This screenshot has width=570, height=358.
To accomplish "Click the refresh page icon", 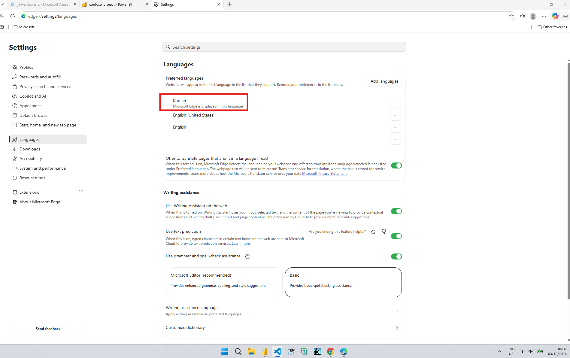I will point(13,16).
